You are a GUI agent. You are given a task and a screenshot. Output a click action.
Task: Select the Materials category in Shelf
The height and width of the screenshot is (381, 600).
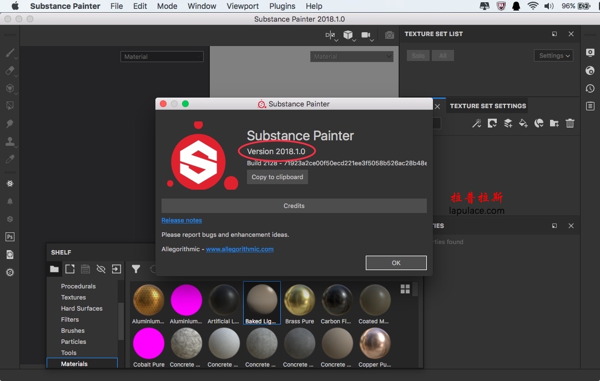[82, 364]
